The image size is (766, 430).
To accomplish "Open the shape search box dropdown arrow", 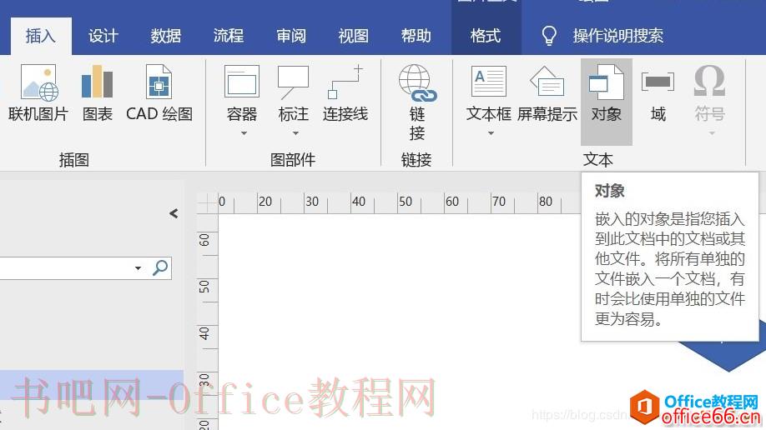I will pos(139,268).
